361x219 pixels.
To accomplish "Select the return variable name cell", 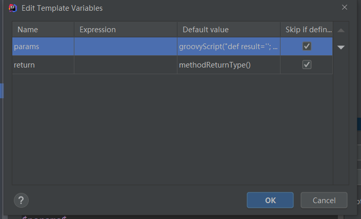I will pyautogui.click(x=43, y=65).
